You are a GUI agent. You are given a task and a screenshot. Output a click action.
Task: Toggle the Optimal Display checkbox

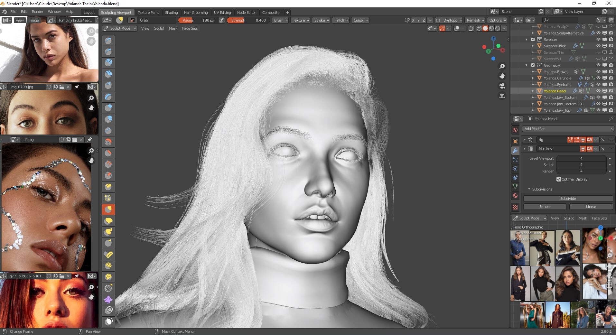(559, 179)
